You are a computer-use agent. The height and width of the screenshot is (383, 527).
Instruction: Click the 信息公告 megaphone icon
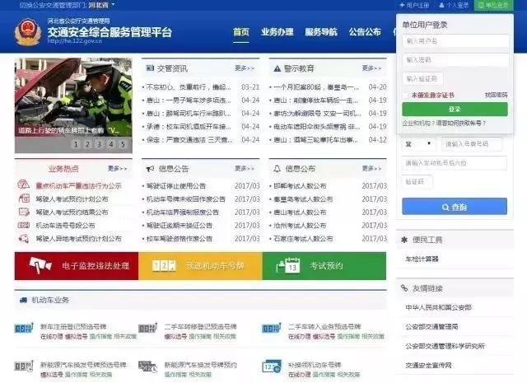pos(150,169)
